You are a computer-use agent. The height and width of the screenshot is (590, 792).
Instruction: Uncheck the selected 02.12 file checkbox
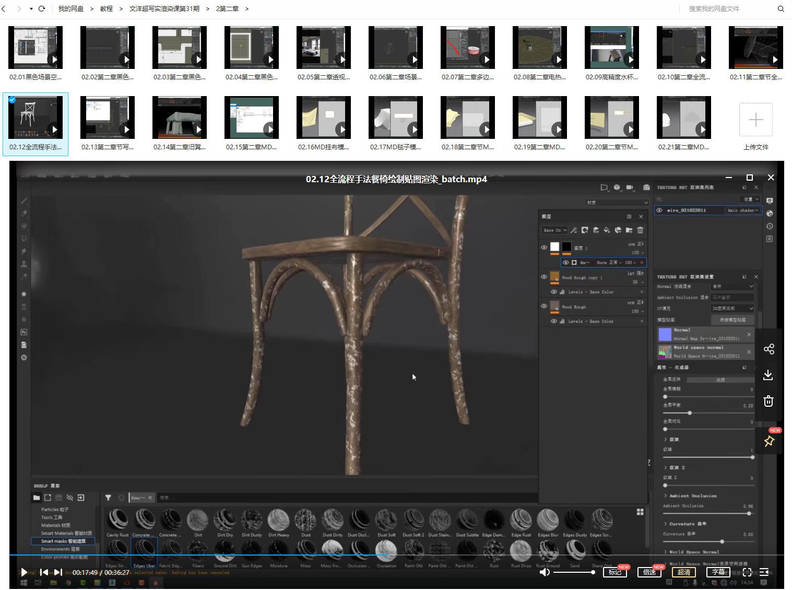(x=12, y=100)
